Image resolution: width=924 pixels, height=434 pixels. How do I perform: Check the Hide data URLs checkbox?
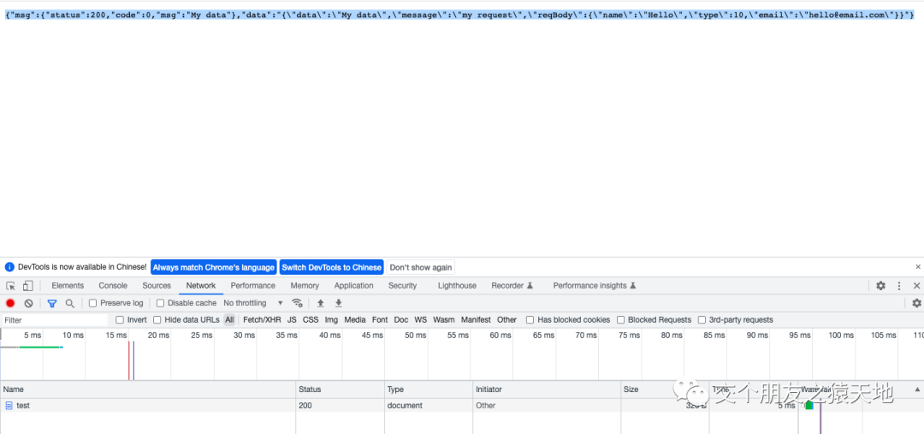[157, 319]
